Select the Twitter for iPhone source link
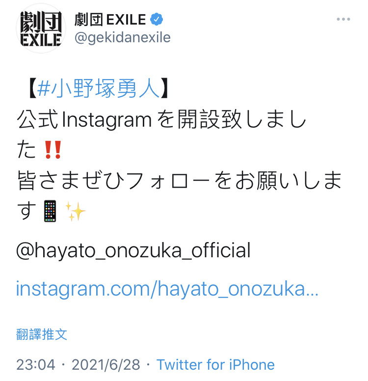The width and height of the screenshot is (368, 381). tap(215, 365)
